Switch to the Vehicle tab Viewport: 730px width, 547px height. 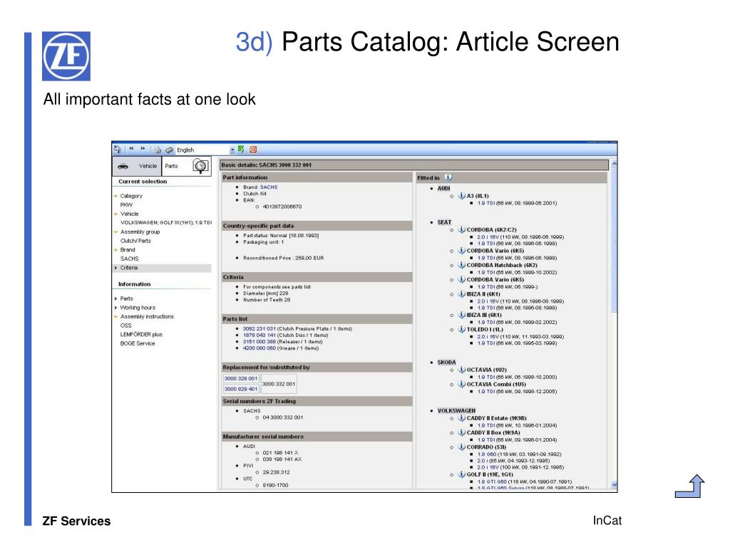[137, 166]
